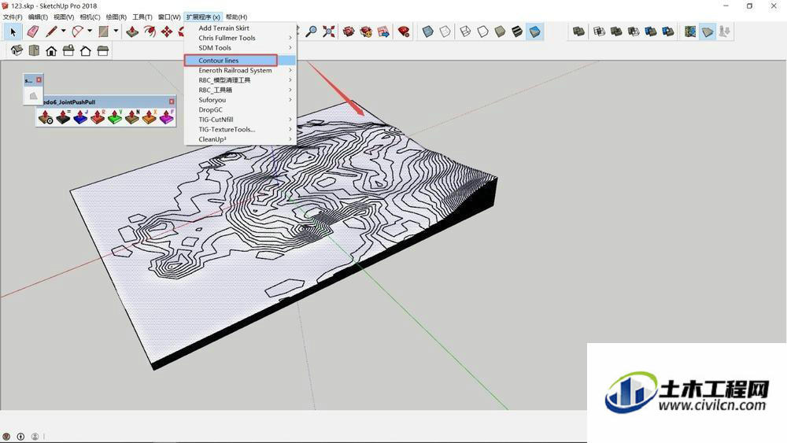The height and width of the screenshot is (443, 787).
Task: Switch to Right view
Action: pyautogui.click(x=68, y=50)
